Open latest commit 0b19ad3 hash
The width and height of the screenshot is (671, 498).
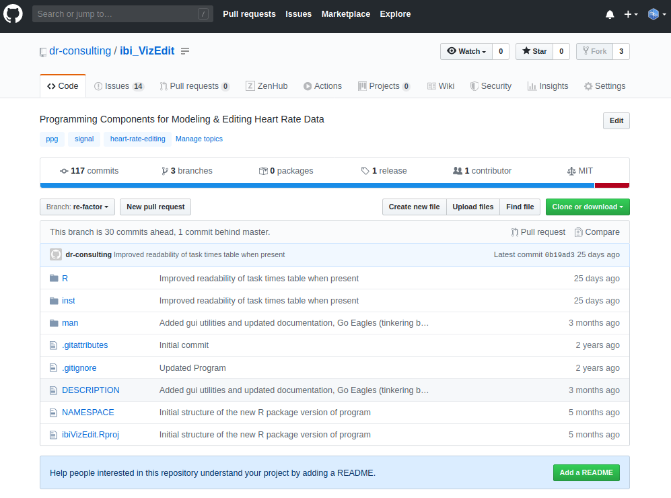pyautogui.click(x=559, y=254)
